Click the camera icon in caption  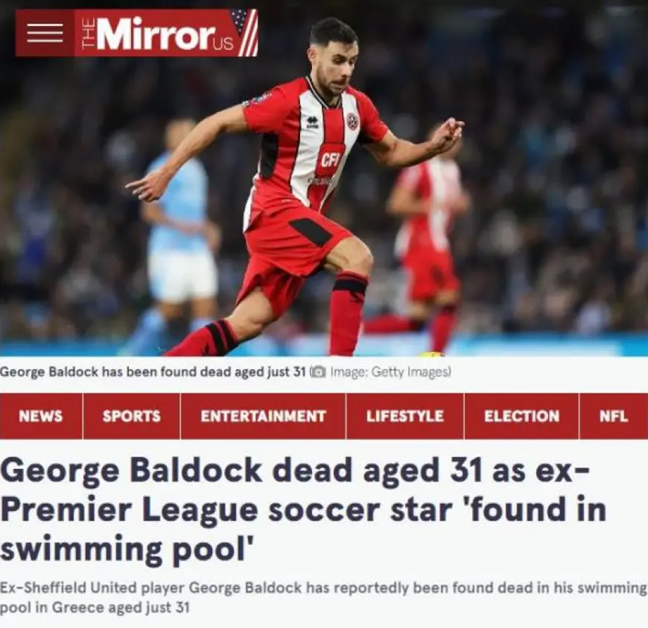[318, 372]
